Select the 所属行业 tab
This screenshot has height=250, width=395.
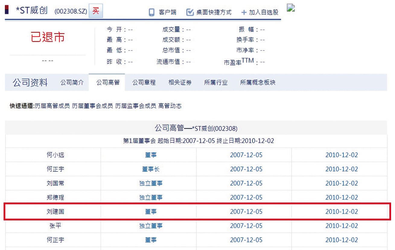[x=216, y=83]
